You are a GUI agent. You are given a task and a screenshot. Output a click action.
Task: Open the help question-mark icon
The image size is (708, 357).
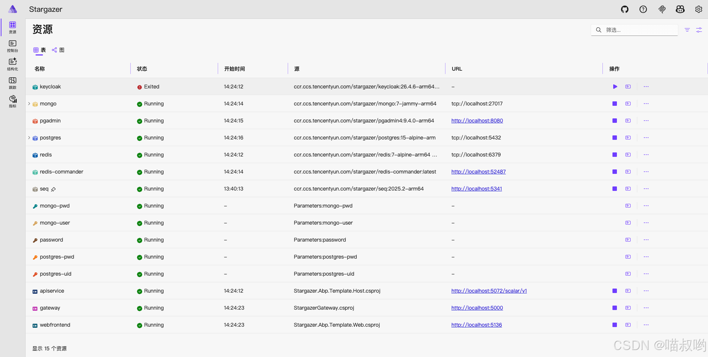(643, 9)
